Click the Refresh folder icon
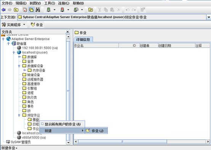 pyautogui.click(x=91, y=10)
